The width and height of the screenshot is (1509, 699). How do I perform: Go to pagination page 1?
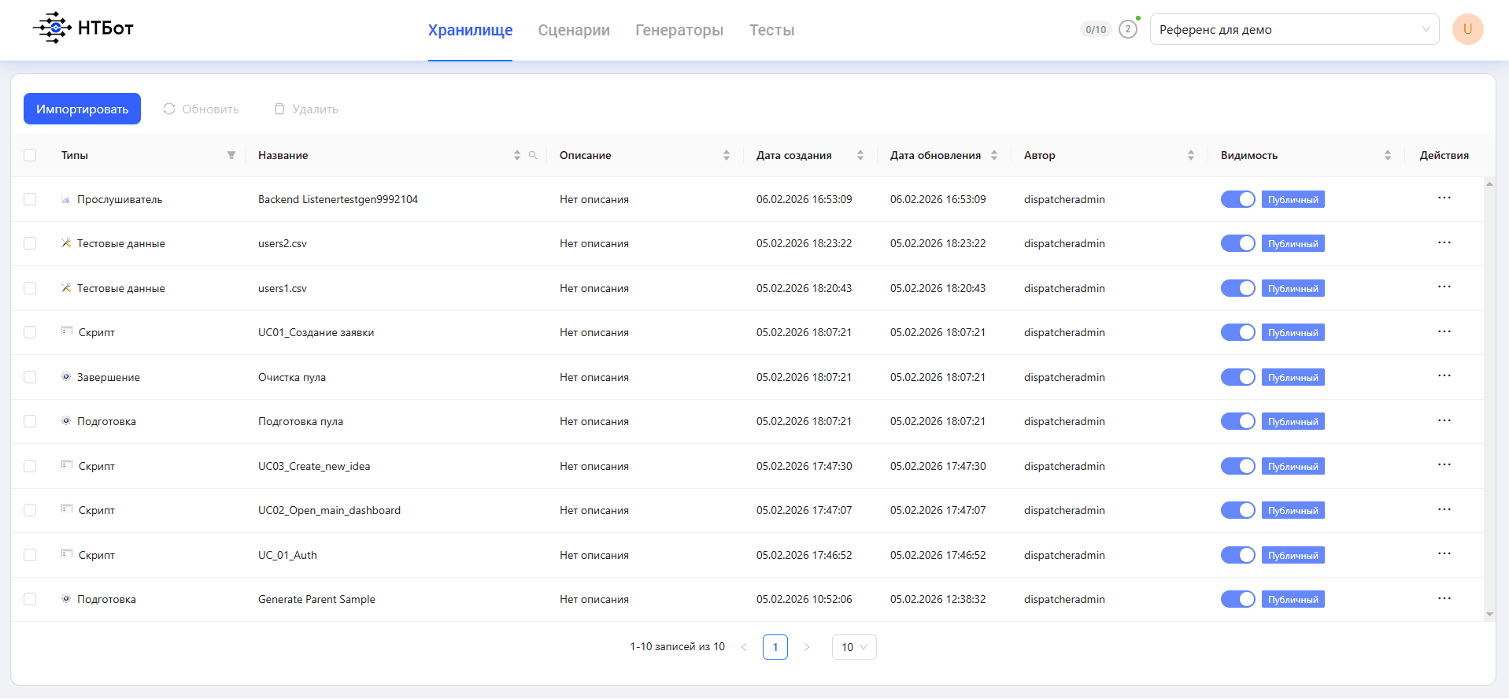[x=775, y=647]
